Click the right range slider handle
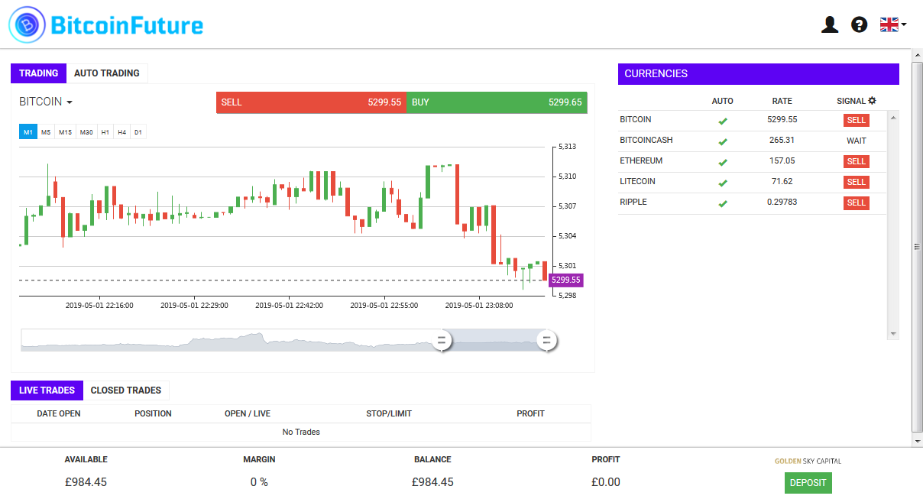Image resolution: width=923 pixels, height=499 pixels. 546,341
